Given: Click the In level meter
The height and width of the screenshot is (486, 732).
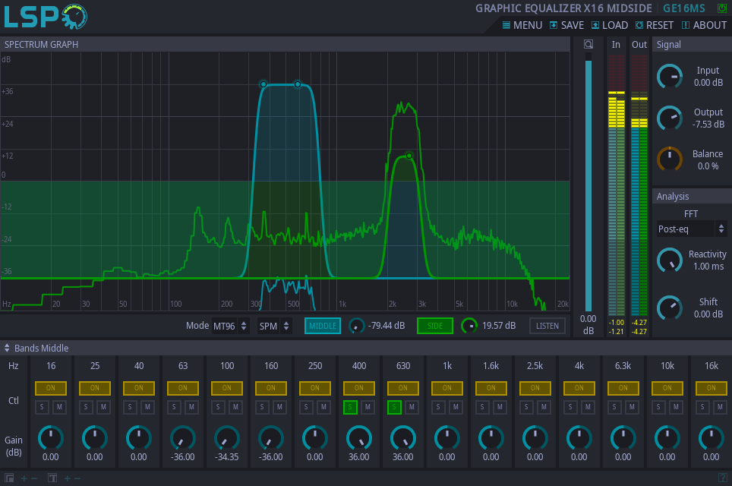Looking at the screenshot, I should tap(617, 185).
